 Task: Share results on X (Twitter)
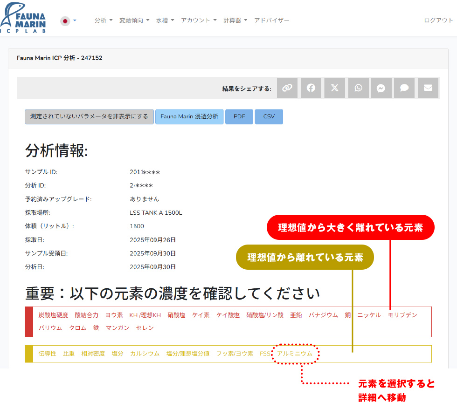click(x=334, y=88)
